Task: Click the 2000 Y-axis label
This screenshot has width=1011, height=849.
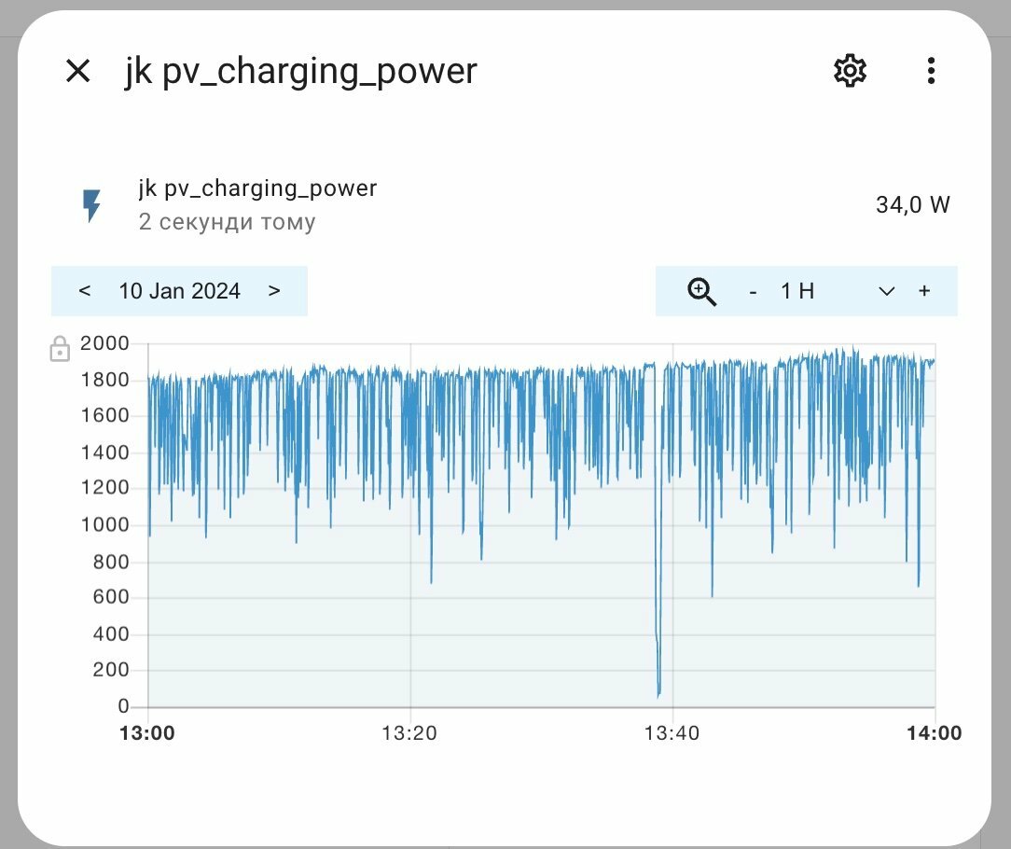Action: tap(104, 343)
